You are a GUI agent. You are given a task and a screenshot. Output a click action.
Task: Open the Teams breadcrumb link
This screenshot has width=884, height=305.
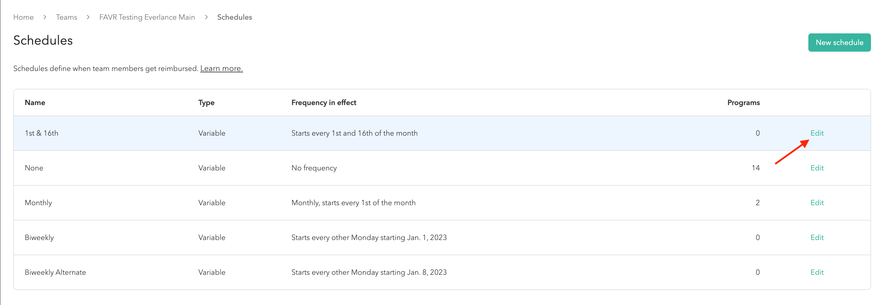[x=66, y=17]
